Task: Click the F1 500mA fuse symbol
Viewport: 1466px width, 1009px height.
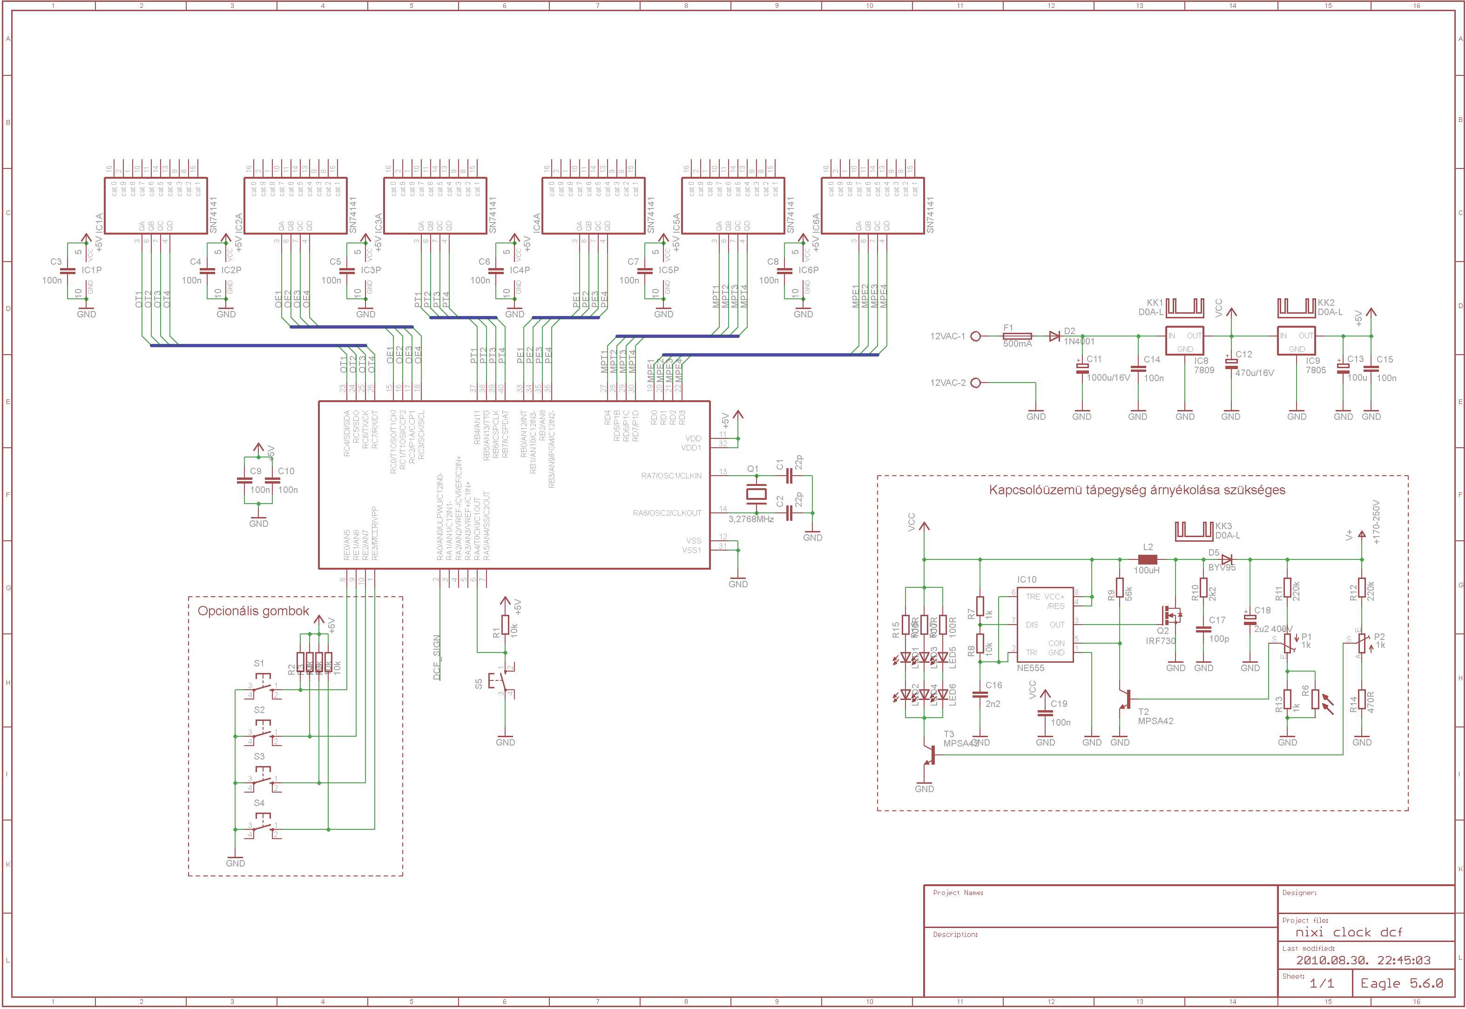Action: (1017, 336)
